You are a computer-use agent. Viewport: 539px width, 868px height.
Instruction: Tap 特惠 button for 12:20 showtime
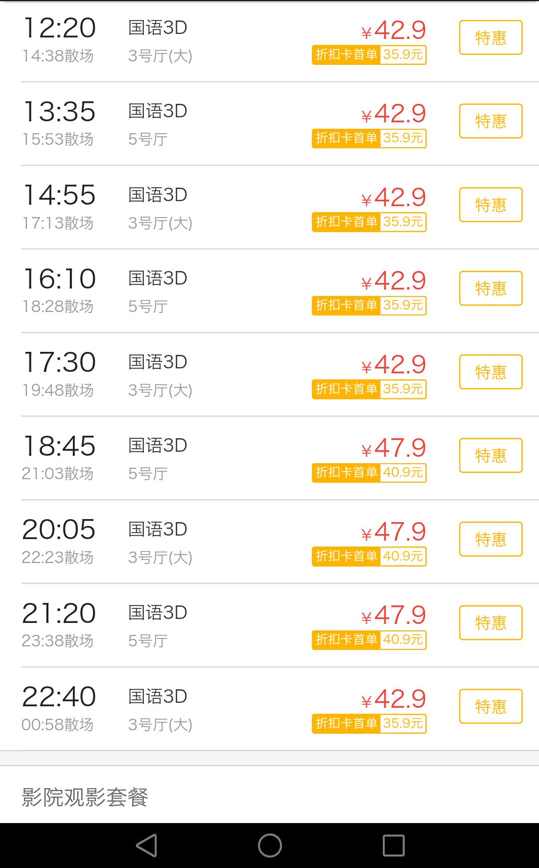pos(491,37)
